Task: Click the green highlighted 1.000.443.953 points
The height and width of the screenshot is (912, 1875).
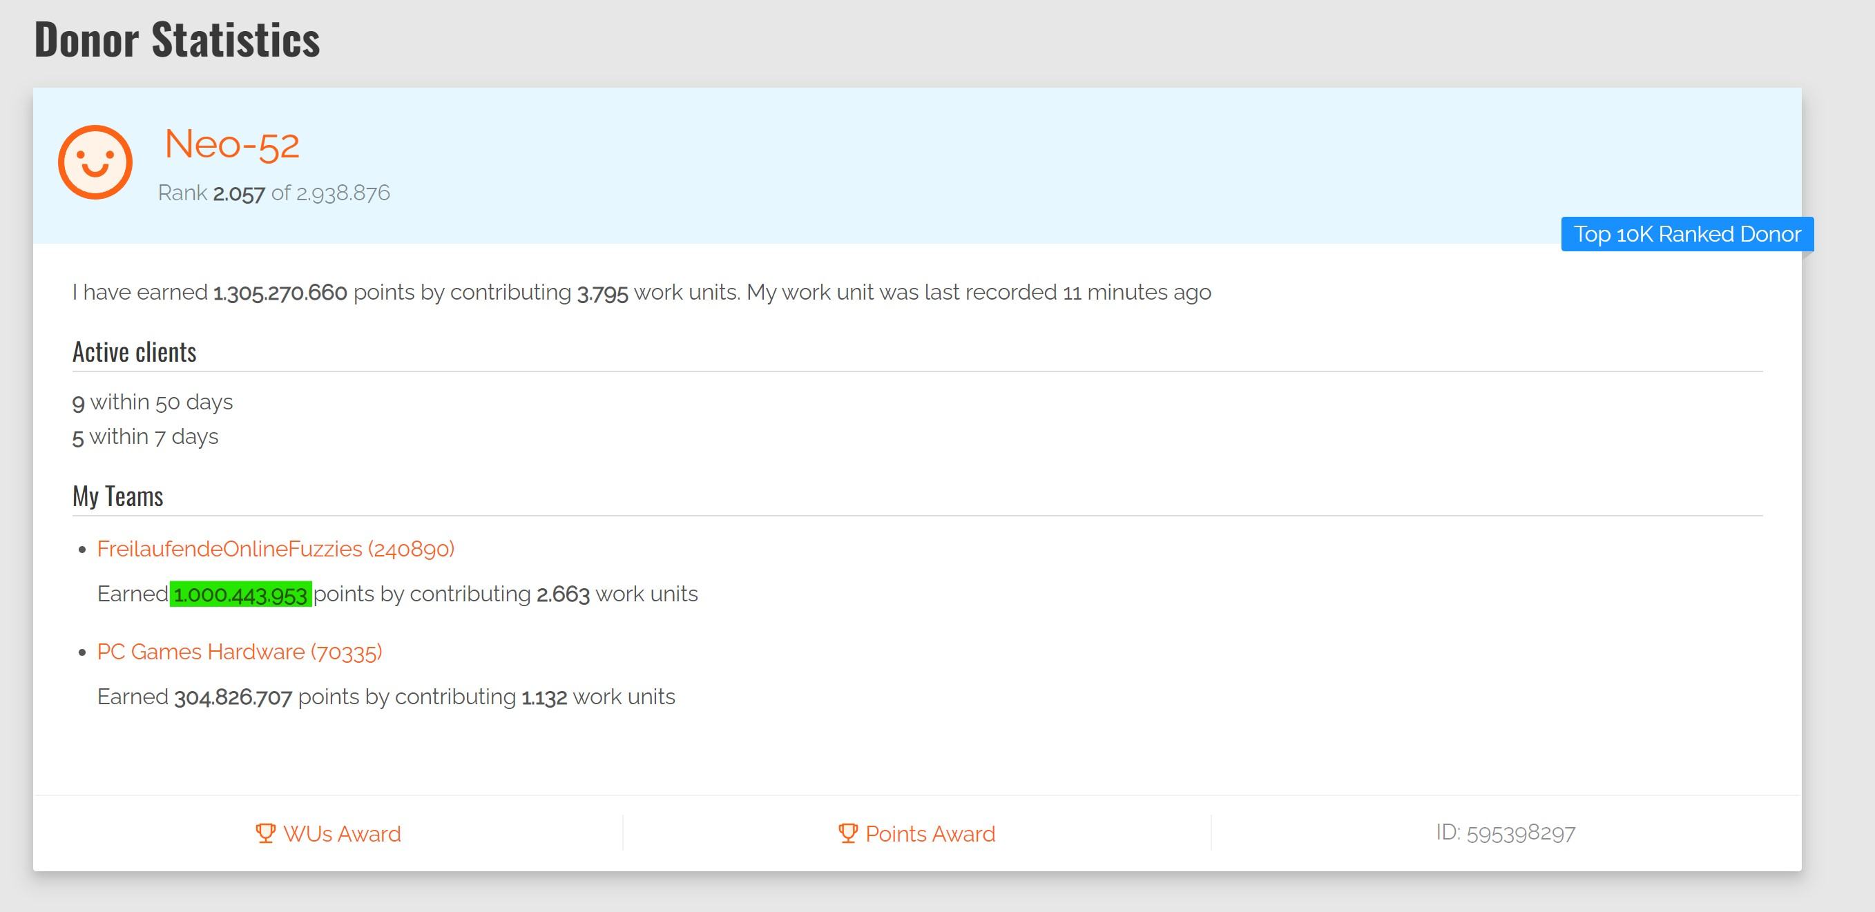Action: [240, 594]
